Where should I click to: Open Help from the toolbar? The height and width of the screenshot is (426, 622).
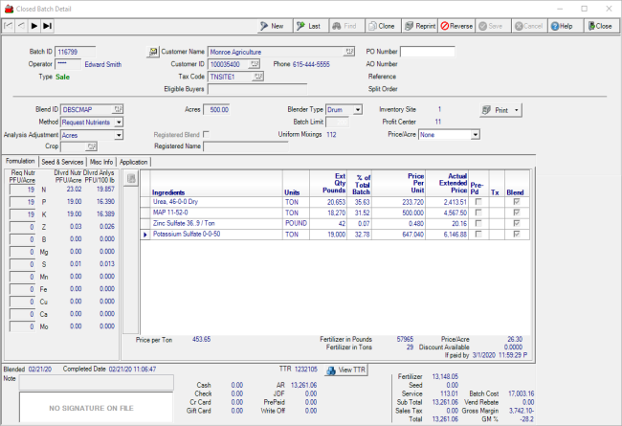click(561, 26)
